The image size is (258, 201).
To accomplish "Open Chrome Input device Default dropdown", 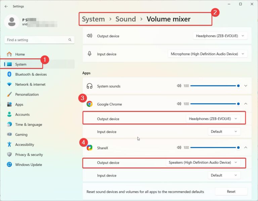I will [x=224, y=132].
